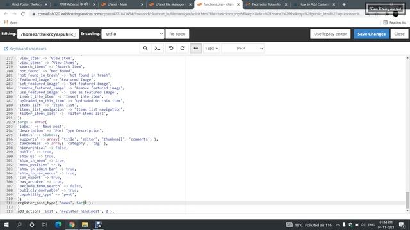Screen dimensions: 410x230
Task: Redo the last edit
Action: click(183, 49)
